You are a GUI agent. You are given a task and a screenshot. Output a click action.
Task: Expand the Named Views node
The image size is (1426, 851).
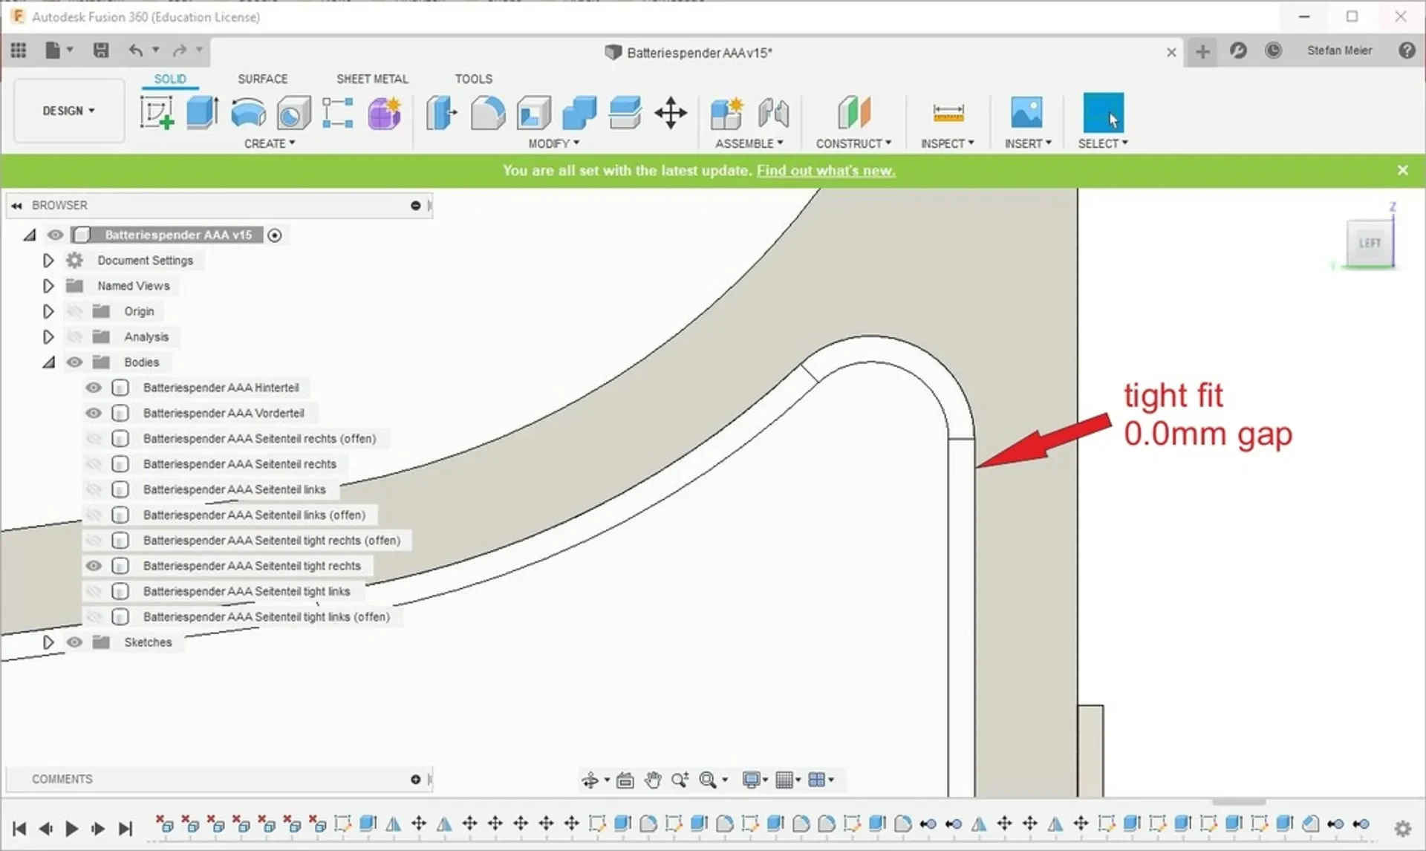click(x=48, y=286)
